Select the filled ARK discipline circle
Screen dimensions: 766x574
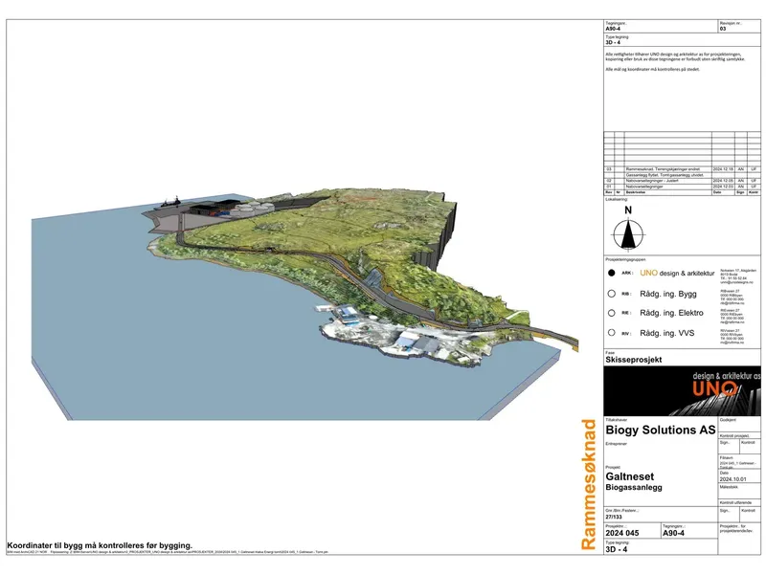(611, 273)
